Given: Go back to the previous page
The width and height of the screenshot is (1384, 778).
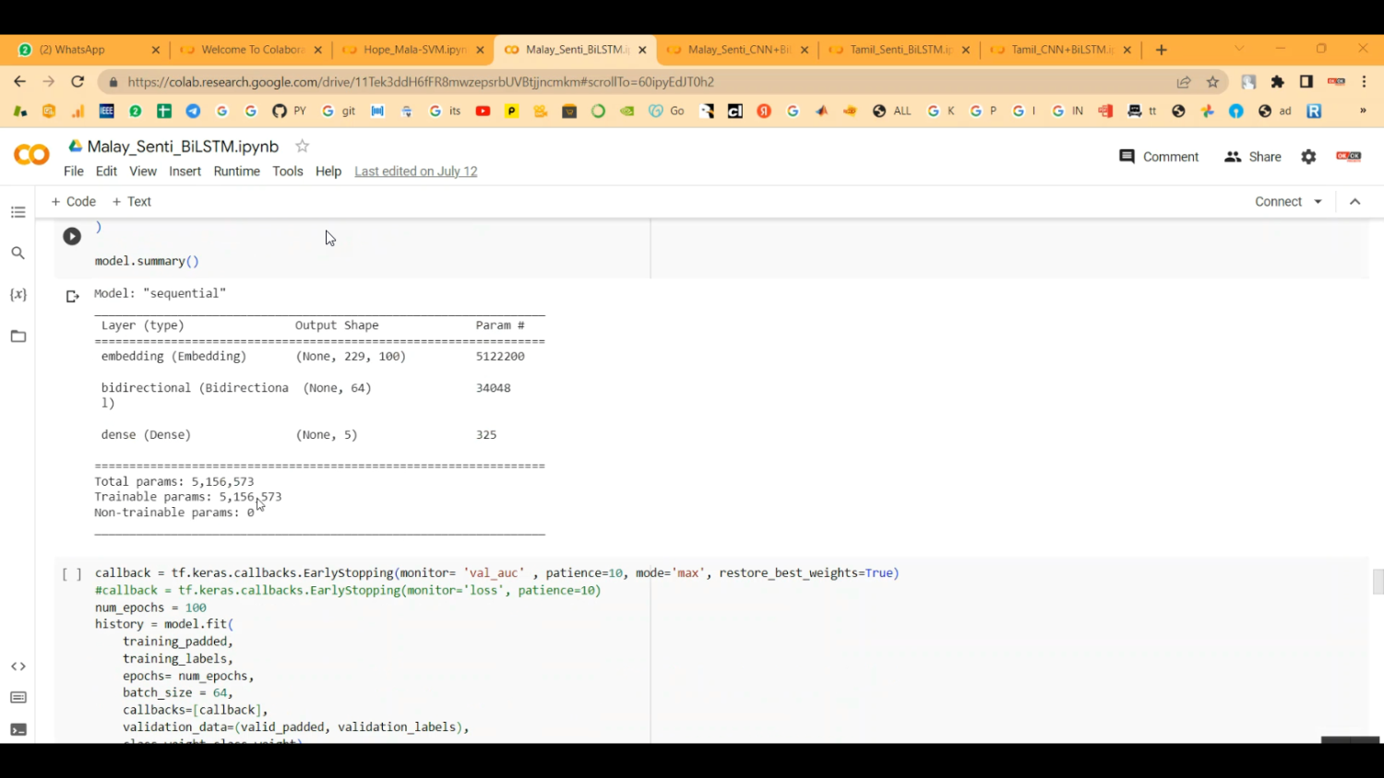Looking at the screenshot, I should click(19, 81).
